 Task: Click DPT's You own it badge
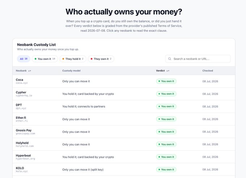click(x=166, y=107)
